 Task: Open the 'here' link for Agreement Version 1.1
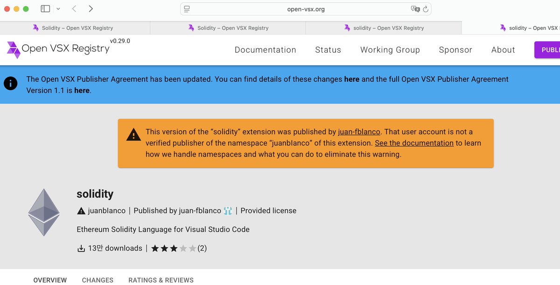[82, 90]
